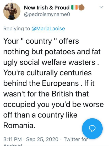
Task: Tap the blue reply bubble floating button
Action: (x=92, y=129)
